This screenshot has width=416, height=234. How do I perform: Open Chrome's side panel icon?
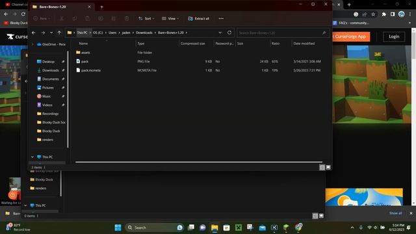(x=393, y=14)
